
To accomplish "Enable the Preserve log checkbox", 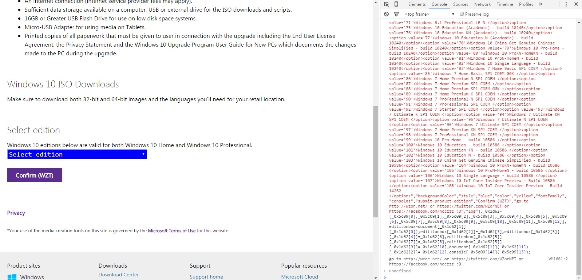I will [462, 14].
